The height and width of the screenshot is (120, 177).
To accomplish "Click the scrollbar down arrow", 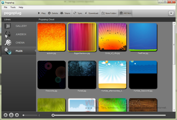I will (x=174, y=110).
